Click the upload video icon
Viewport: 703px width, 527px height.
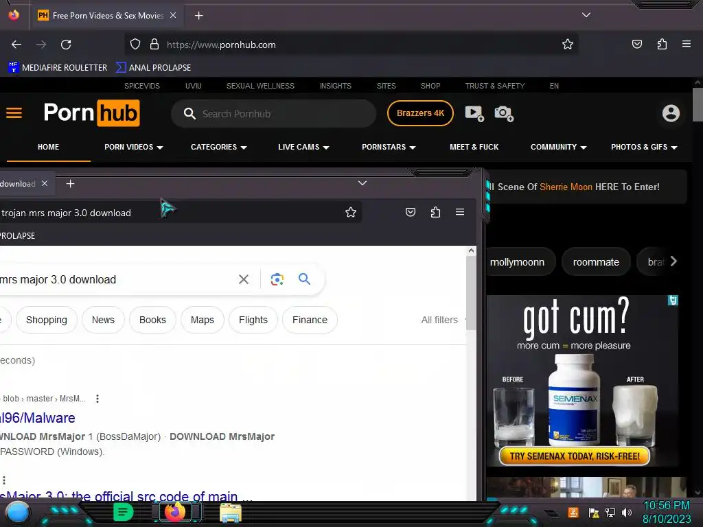click(474, 113)
